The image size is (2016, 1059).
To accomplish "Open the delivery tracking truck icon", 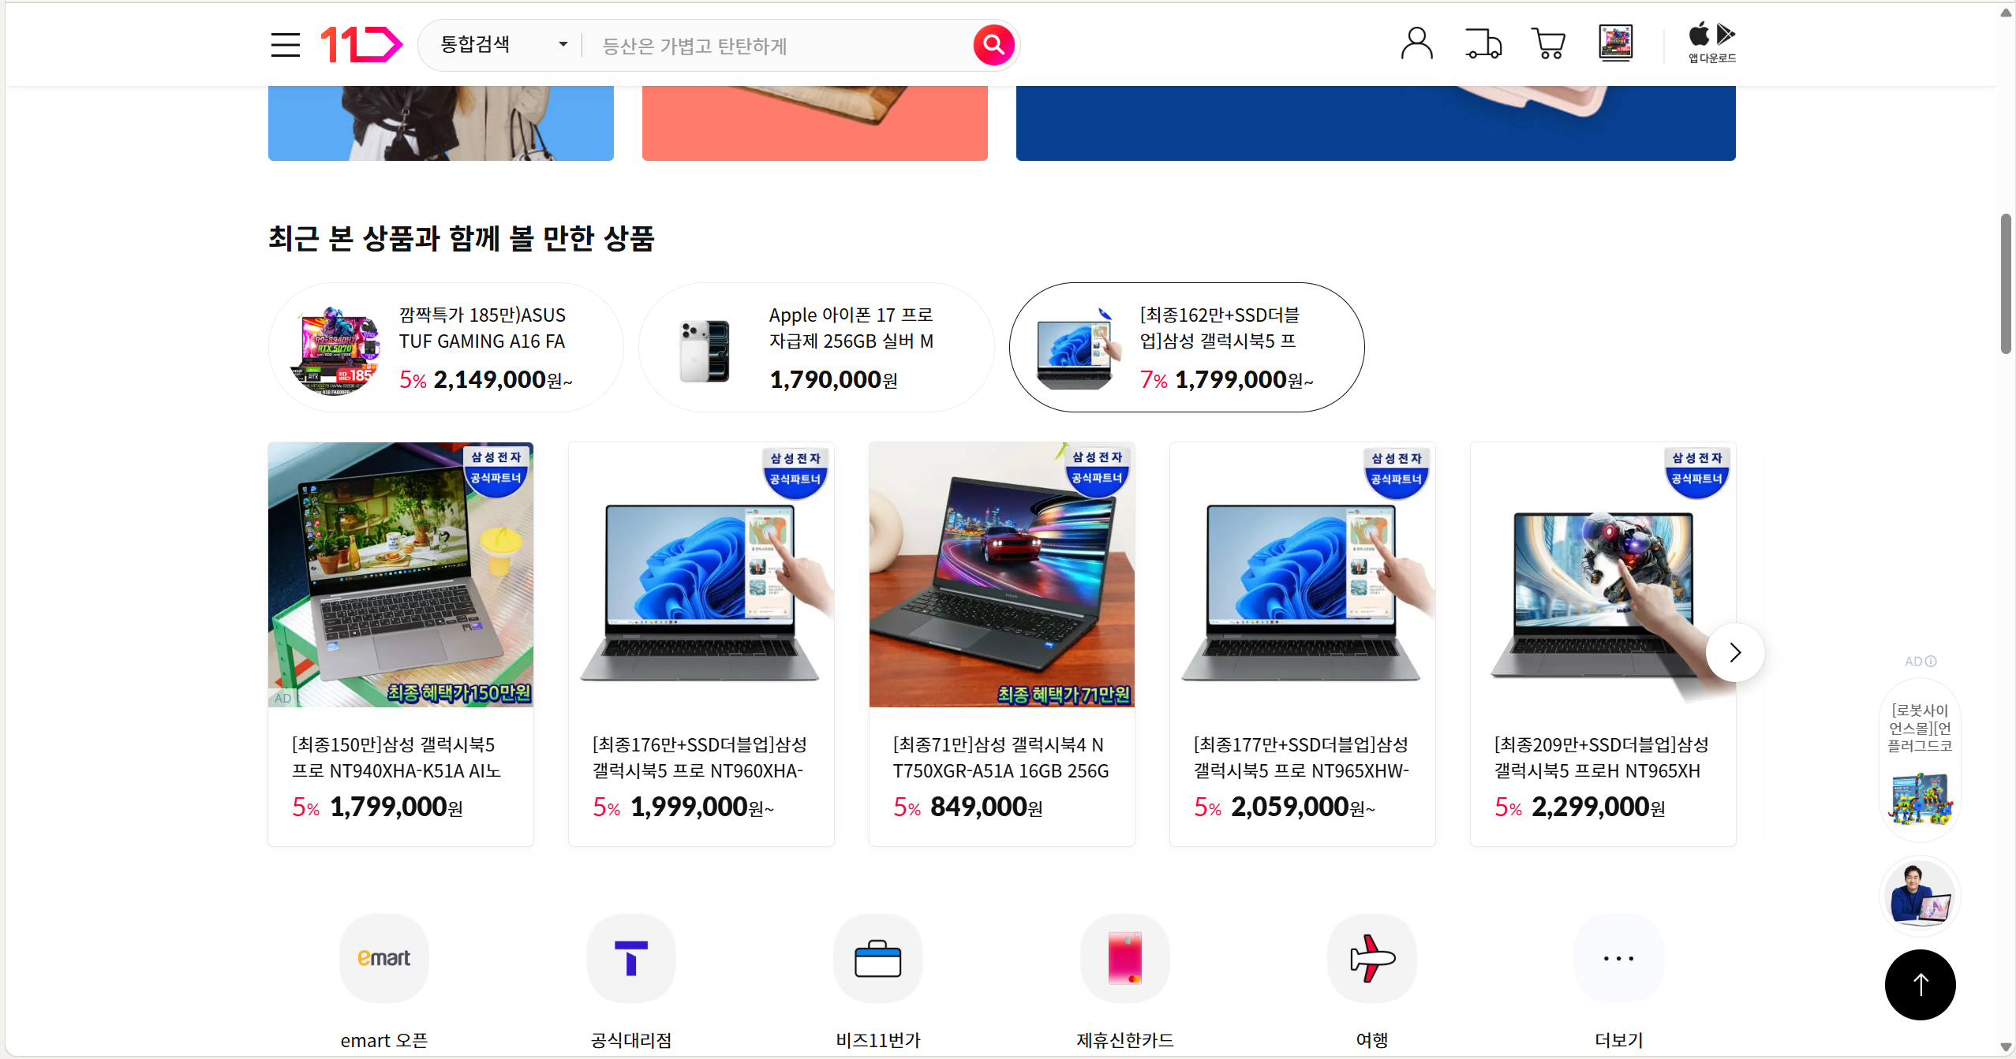I will click(1483, 43).
